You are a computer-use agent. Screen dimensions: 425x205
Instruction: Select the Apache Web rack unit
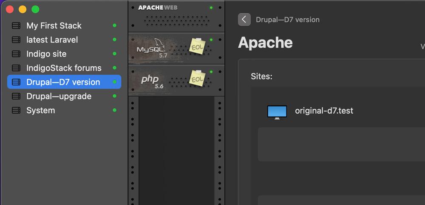[176, 16]
